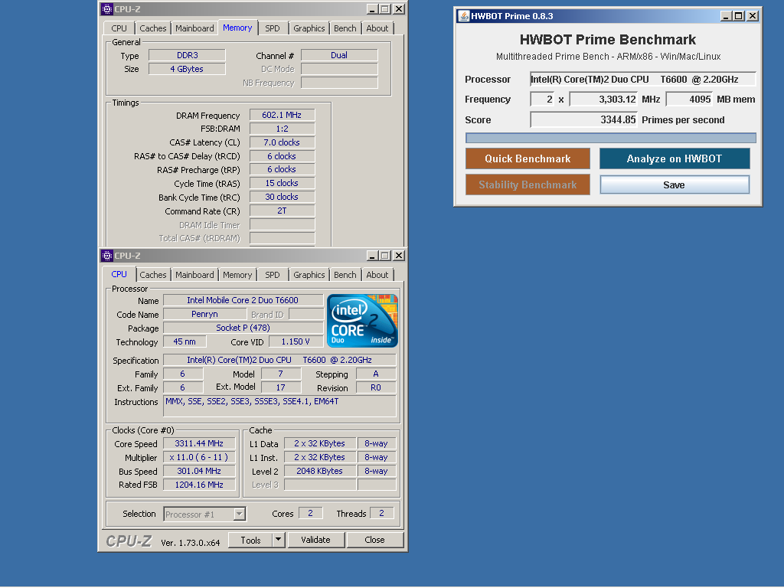784x588 pixels.
Task: Click the Technology value 45 nm
Action: [185, 341]
